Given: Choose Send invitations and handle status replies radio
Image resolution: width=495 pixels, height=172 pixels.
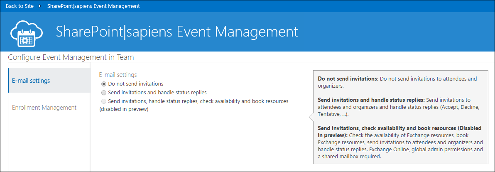Looking at the screenshot, I should [104, 93].
